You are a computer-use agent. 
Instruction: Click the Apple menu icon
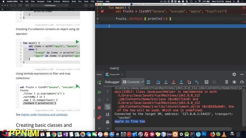3,2
